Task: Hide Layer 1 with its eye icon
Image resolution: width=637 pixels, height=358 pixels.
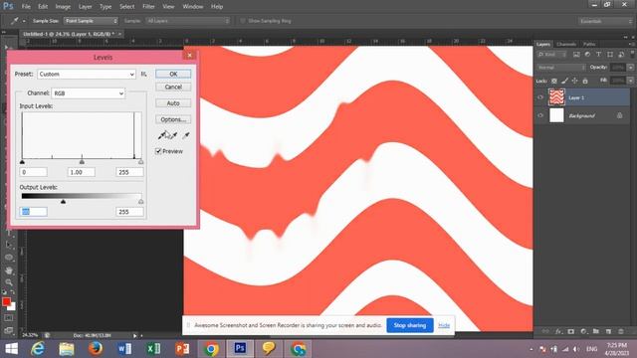Action: click(540, 97)
